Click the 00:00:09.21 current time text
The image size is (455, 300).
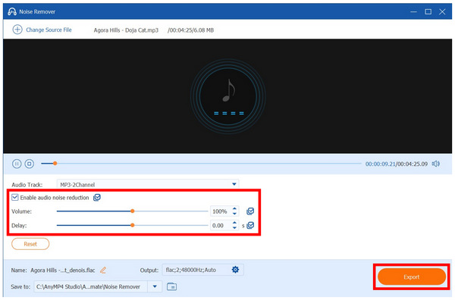pyautogui.click(x=381, y=164)
